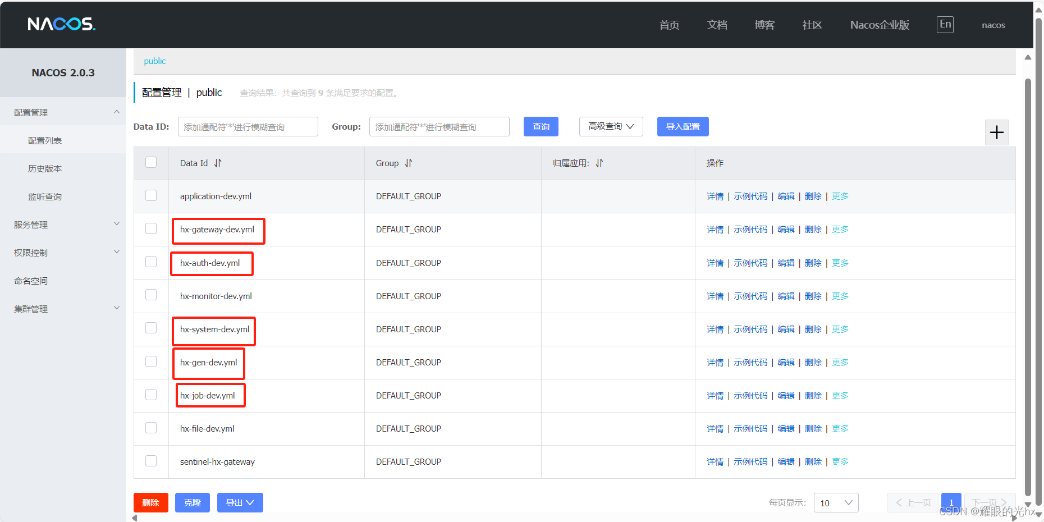Go to page 1 in pagination
1044x522 pixels.
[x=951, y=502]
